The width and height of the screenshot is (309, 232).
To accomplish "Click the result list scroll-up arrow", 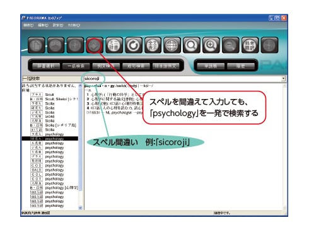I will click(x=80, y=86).
